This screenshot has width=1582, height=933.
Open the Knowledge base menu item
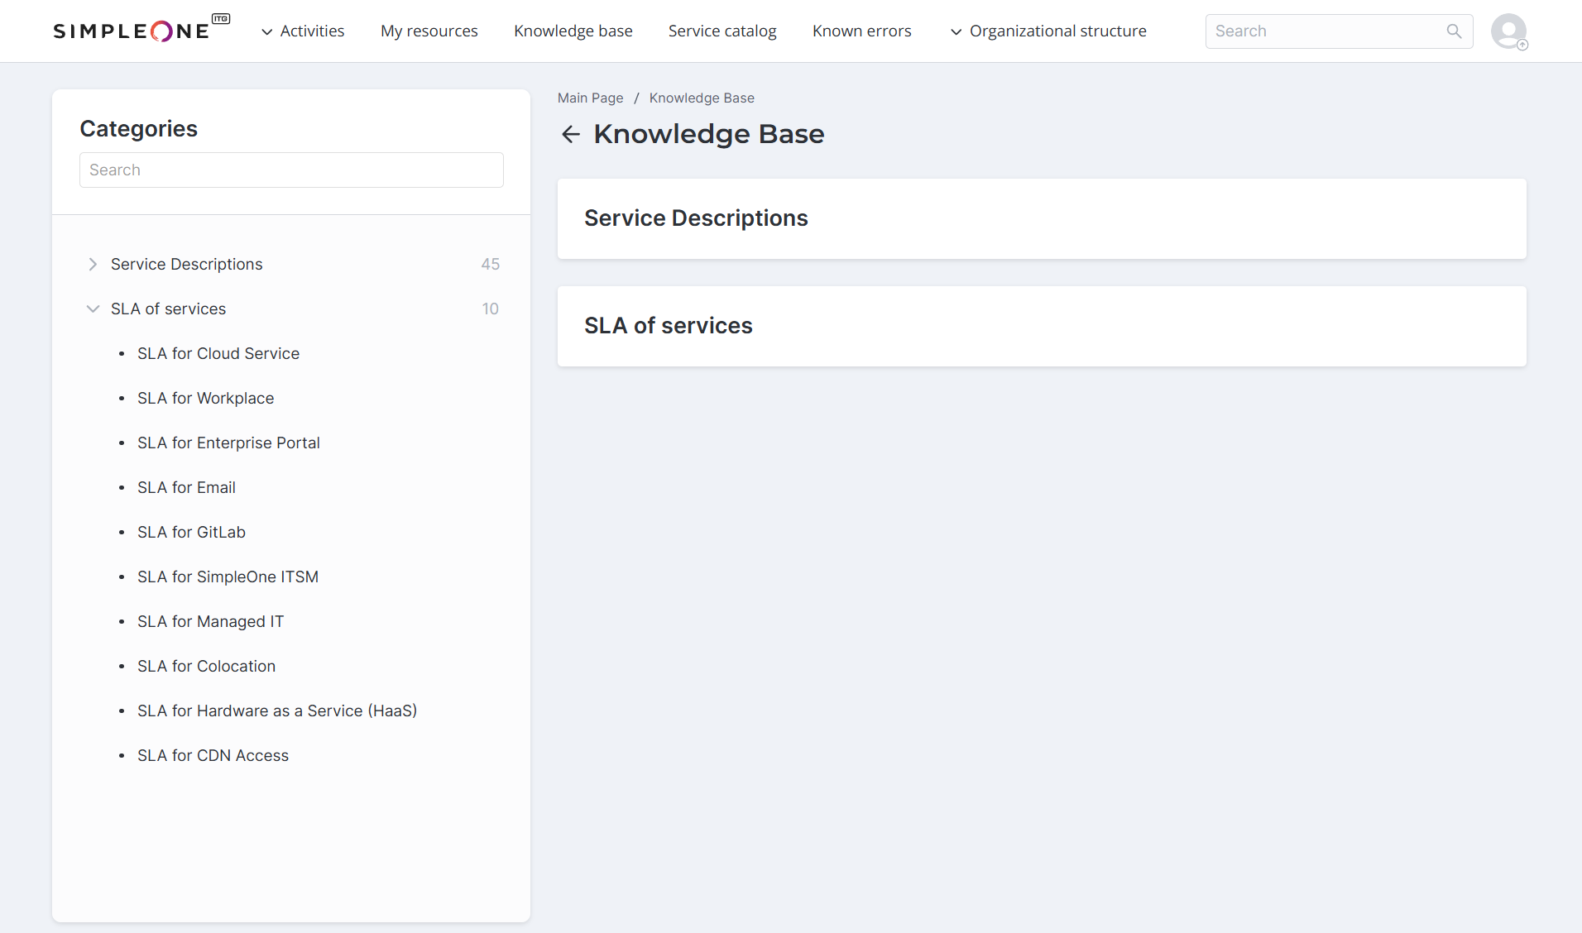pos(573,31)
